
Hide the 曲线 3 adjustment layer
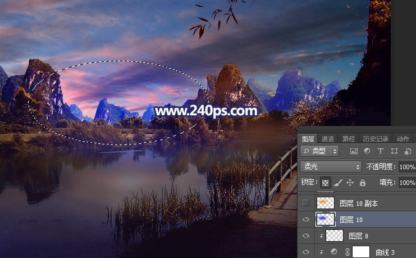tap(306, 252)
